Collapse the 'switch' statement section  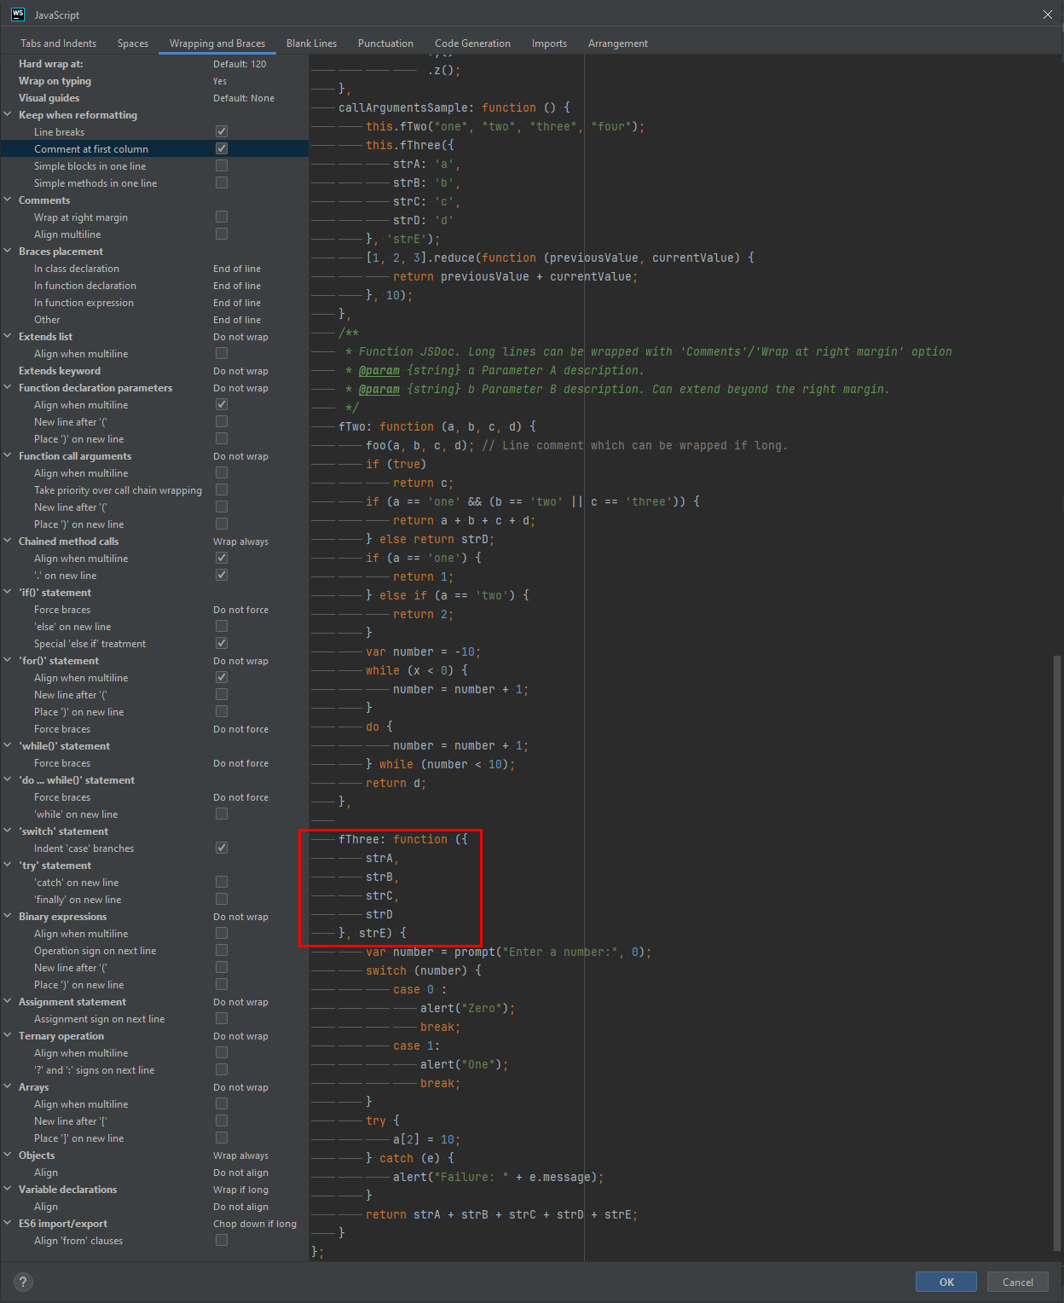pos(9,831)
